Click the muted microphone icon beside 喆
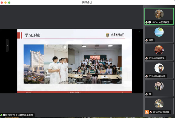 [147, 94]
